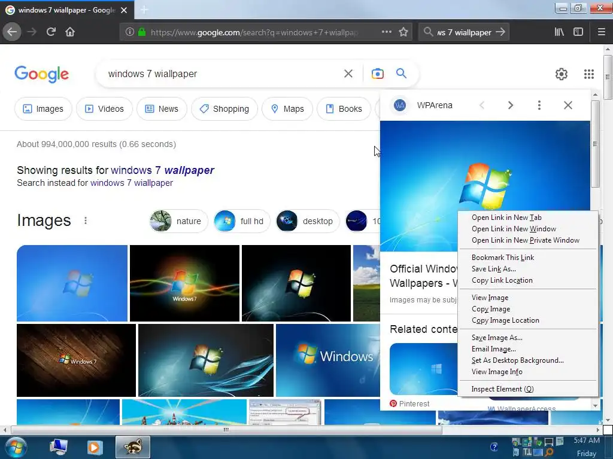The image size is (613, 459).
Task: Clear the Google search box with the X
Action: pyautogui.click(x=348, y=74)
